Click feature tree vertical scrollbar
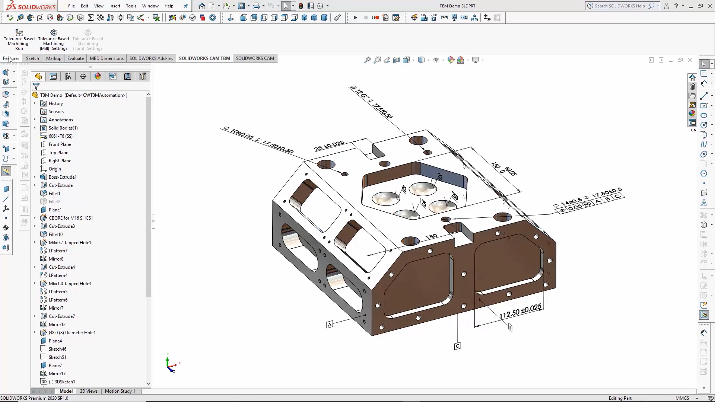This screenshot has height=402, width=715. click(x=148, y=197)
